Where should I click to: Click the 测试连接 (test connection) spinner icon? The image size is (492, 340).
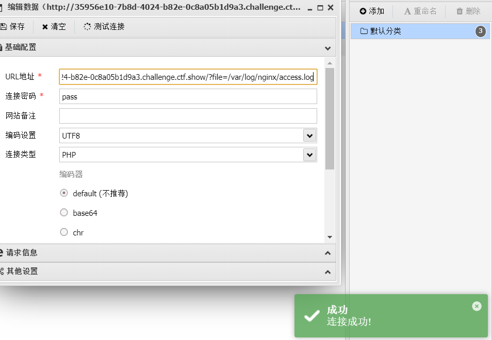(87, 27)
